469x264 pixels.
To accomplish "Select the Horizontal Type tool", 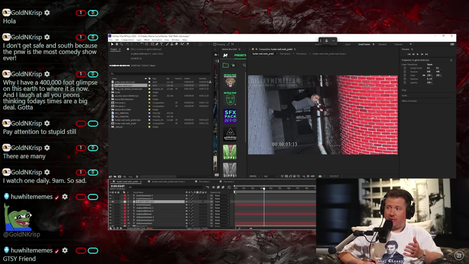I will (x=162, y=44).
